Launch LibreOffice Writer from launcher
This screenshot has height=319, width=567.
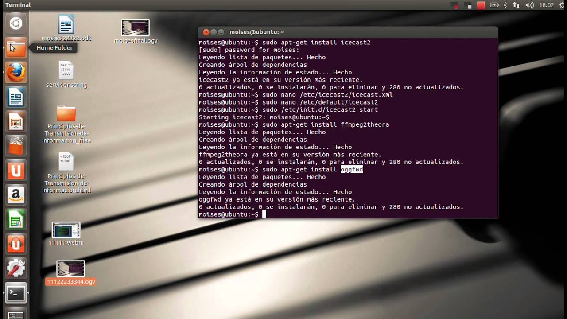[16, 97]
